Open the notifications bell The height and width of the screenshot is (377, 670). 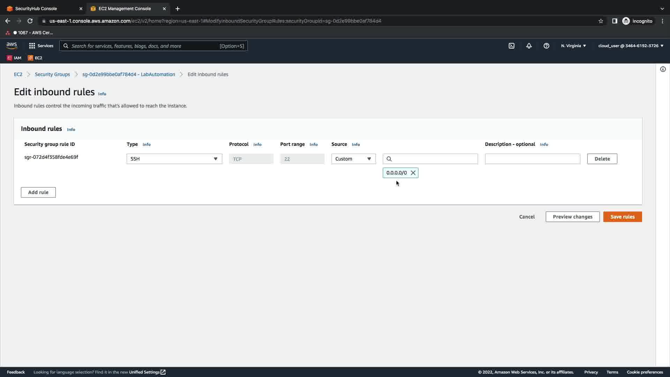point(529,46)
